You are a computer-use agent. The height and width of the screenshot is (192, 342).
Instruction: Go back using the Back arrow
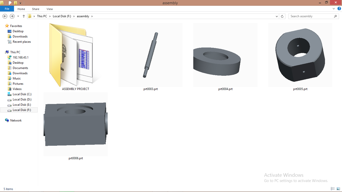(5, 16)
